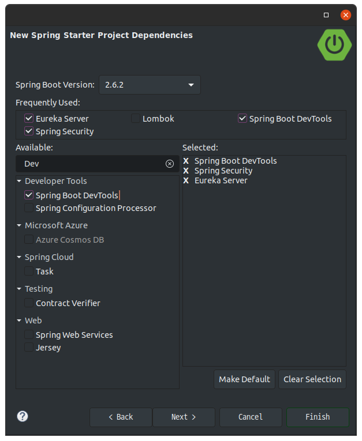Collapse the Spring Cloud section
Image resolution: width=362 pixels, height=441 pixels.
coord(19,257)
